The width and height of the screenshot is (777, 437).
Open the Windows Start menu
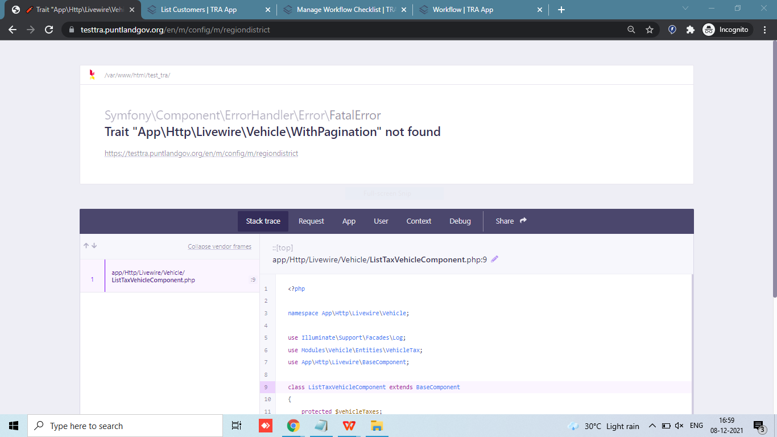click(x=14, y=426)
